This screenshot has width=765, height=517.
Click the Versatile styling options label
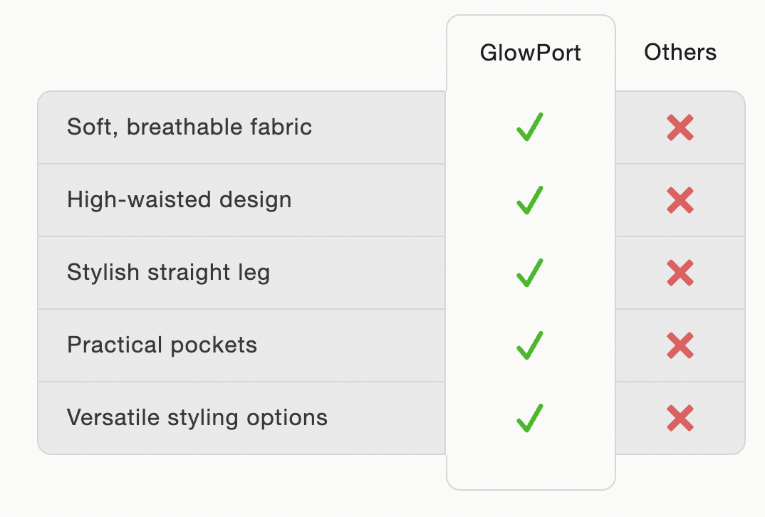click(x=197, y=418)
